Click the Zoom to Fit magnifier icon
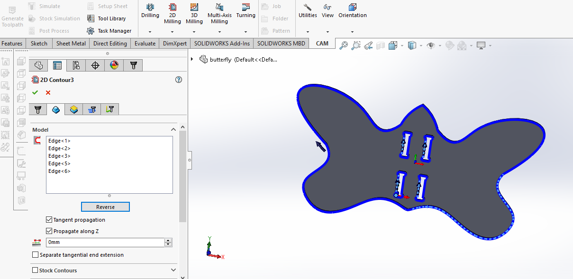Screen dimensions: 573x279 [x=344, y=45]
